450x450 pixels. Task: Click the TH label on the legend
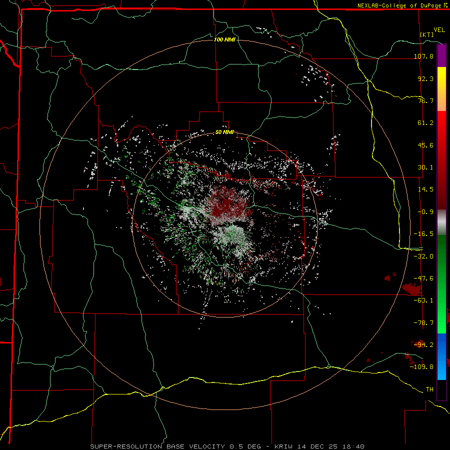pos(429,389)
